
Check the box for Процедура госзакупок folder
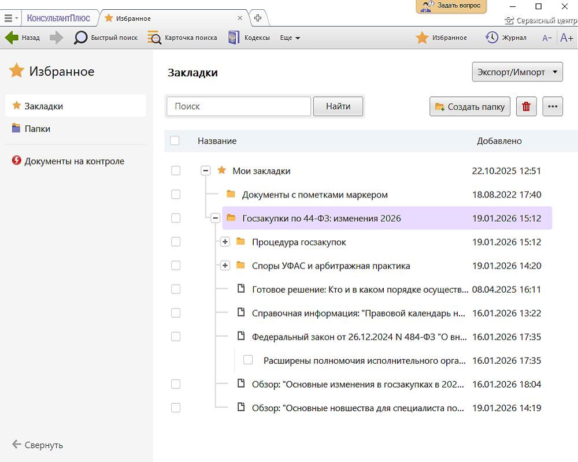click(x=176, y=242)
